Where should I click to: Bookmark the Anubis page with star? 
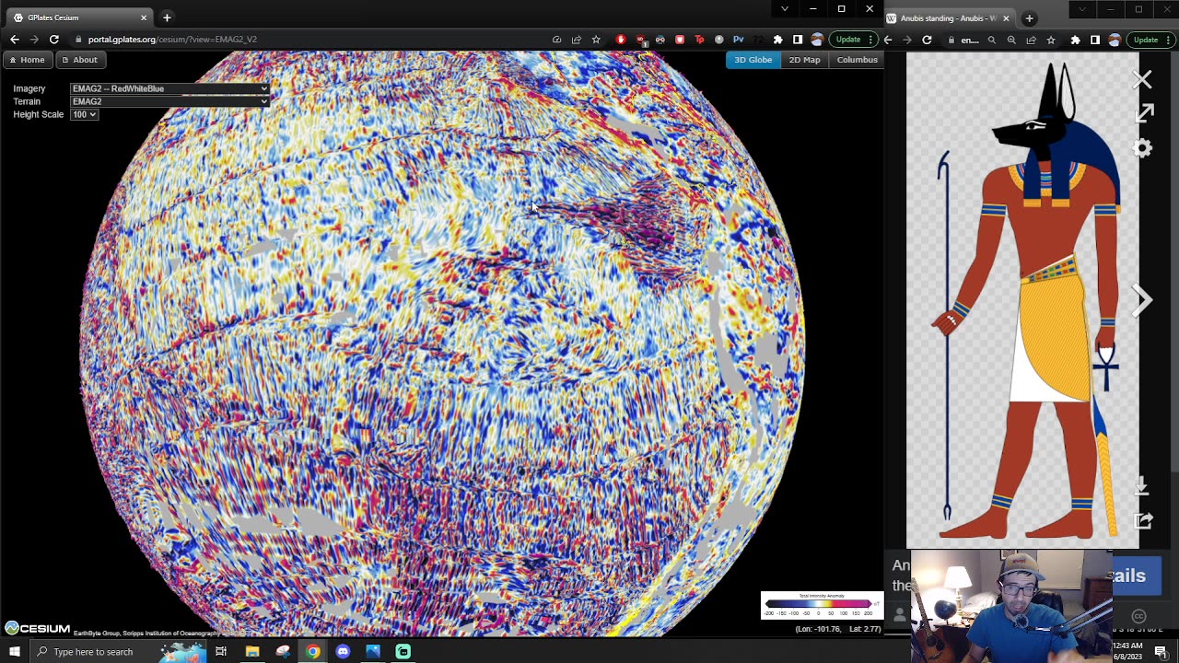(x=1050, y=40)
